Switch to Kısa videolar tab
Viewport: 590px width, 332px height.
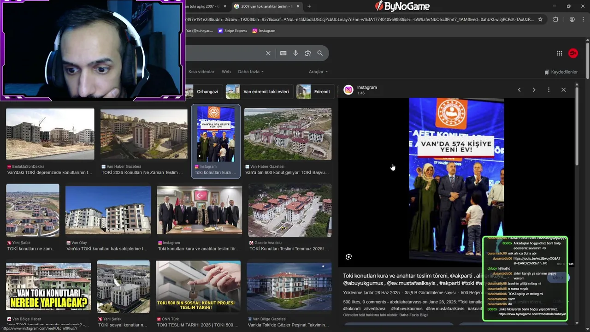pos(201,72)
